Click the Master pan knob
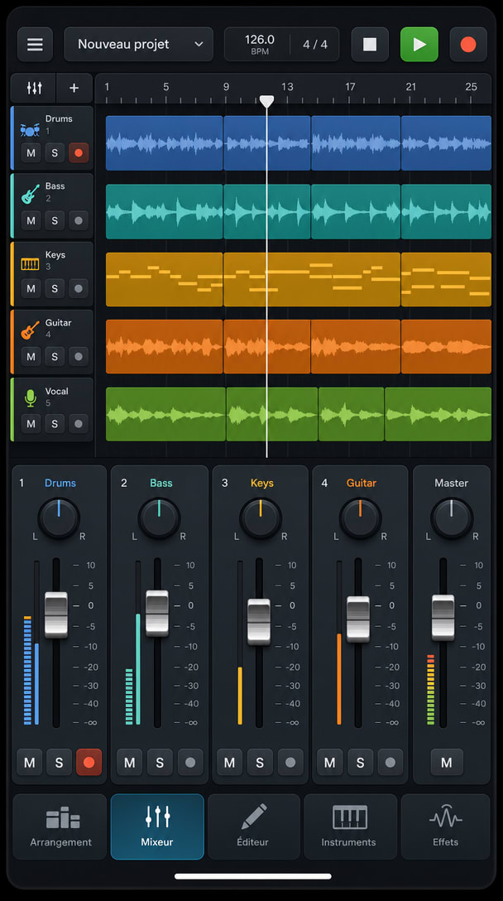This screenshot has height=901, width=503. pyautogui.click(x=452, y=518)
